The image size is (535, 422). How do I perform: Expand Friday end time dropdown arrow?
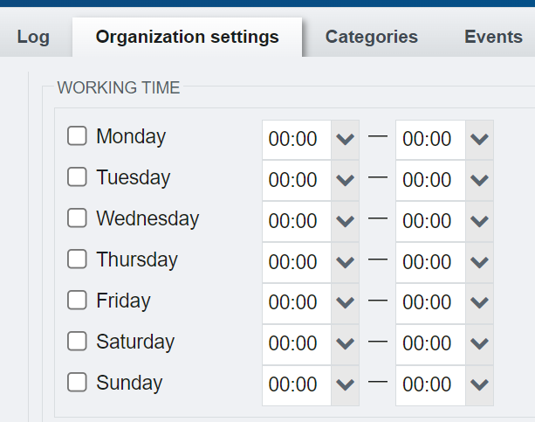(x=479, y=304)
